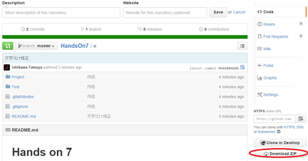The width and height of the screenshot is (308, 161).
Task: Open the Project row commit message 作成
Action: tap(91, 77)
